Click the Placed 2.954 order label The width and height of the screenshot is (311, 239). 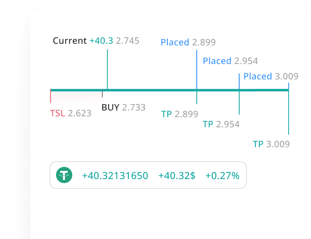230,61
